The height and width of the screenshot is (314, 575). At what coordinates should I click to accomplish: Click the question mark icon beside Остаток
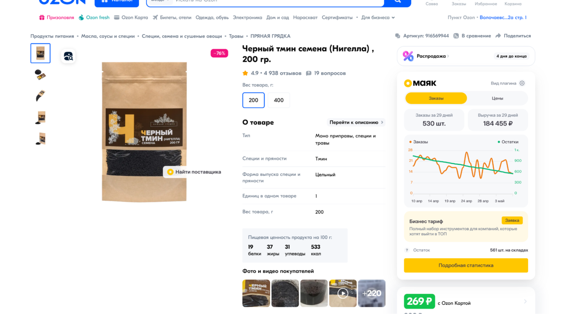(x=407, y=250)
